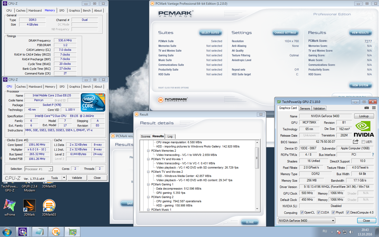Click the results list scroll-down arrow
The width and height of the screenshot is (379, 237).
(x=257, y=209)
